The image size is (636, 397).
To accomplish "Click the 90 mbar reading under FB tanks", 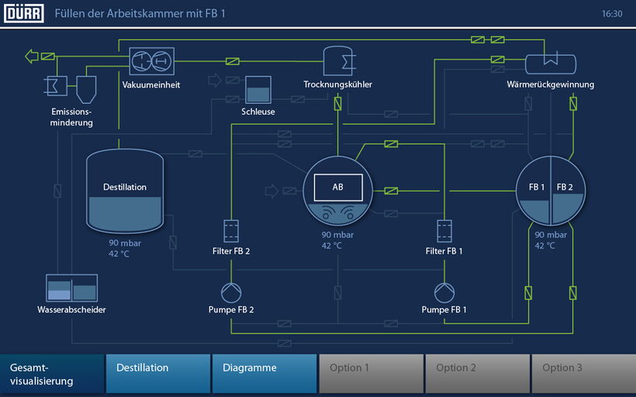I will coord(551,234).
